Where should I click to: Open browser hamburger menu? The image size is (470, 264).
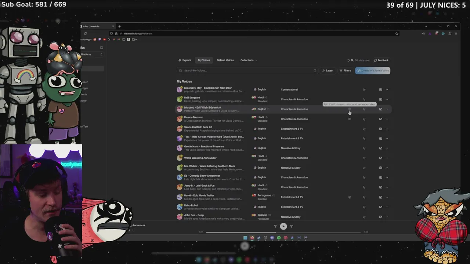[456, 33]
